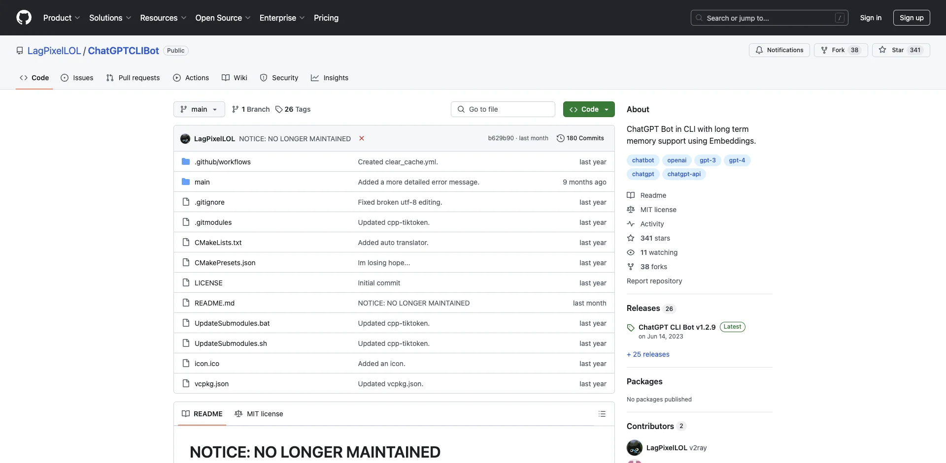Switch to the Insights tab

[330, 78]
